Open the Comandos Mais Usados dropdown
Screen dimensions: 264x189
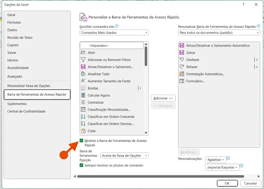114,33
